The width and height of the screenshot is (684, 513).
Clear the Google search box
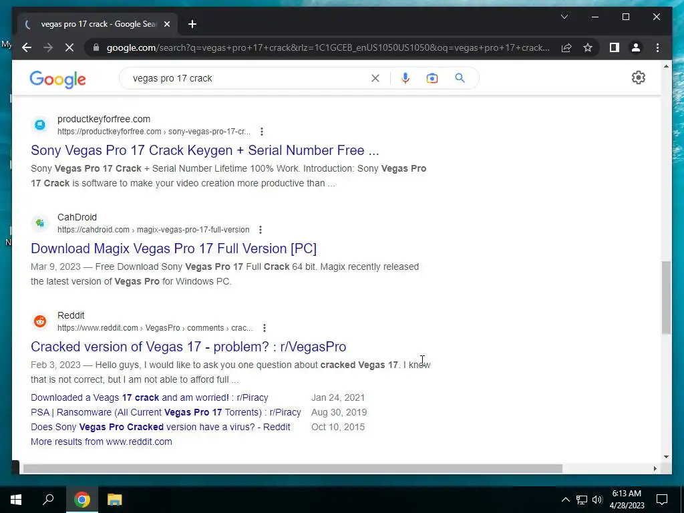point(375,78)
